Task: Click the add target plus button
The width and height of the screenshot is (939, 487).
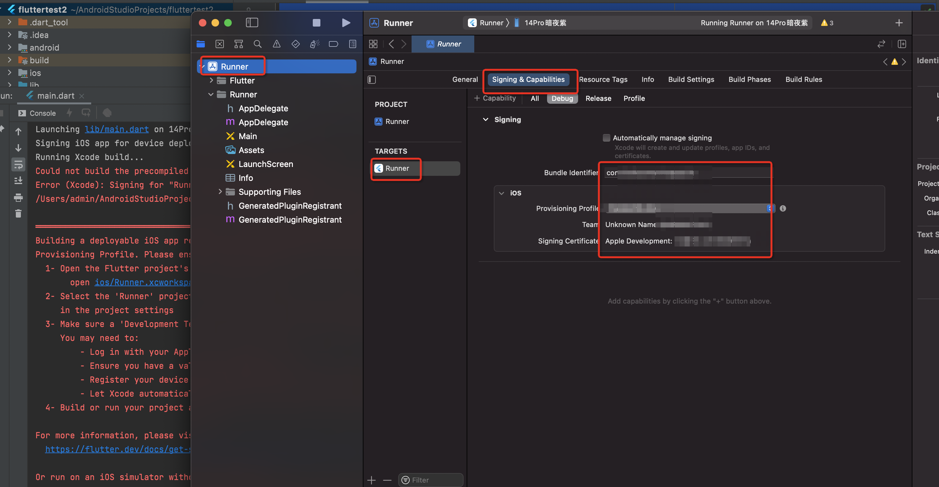Action: 371,480
